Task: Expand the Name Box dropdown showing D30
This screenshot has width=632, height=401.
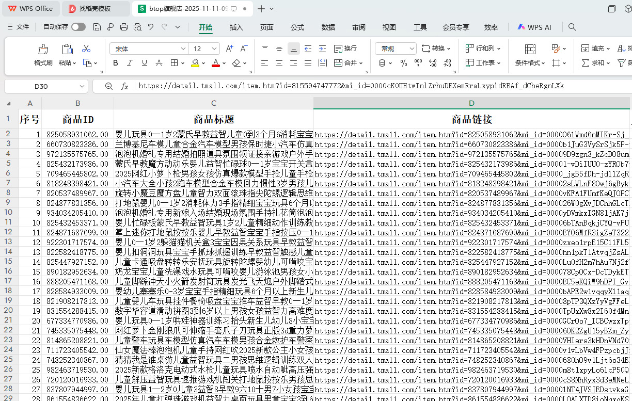Action: [x=83, y=86]
